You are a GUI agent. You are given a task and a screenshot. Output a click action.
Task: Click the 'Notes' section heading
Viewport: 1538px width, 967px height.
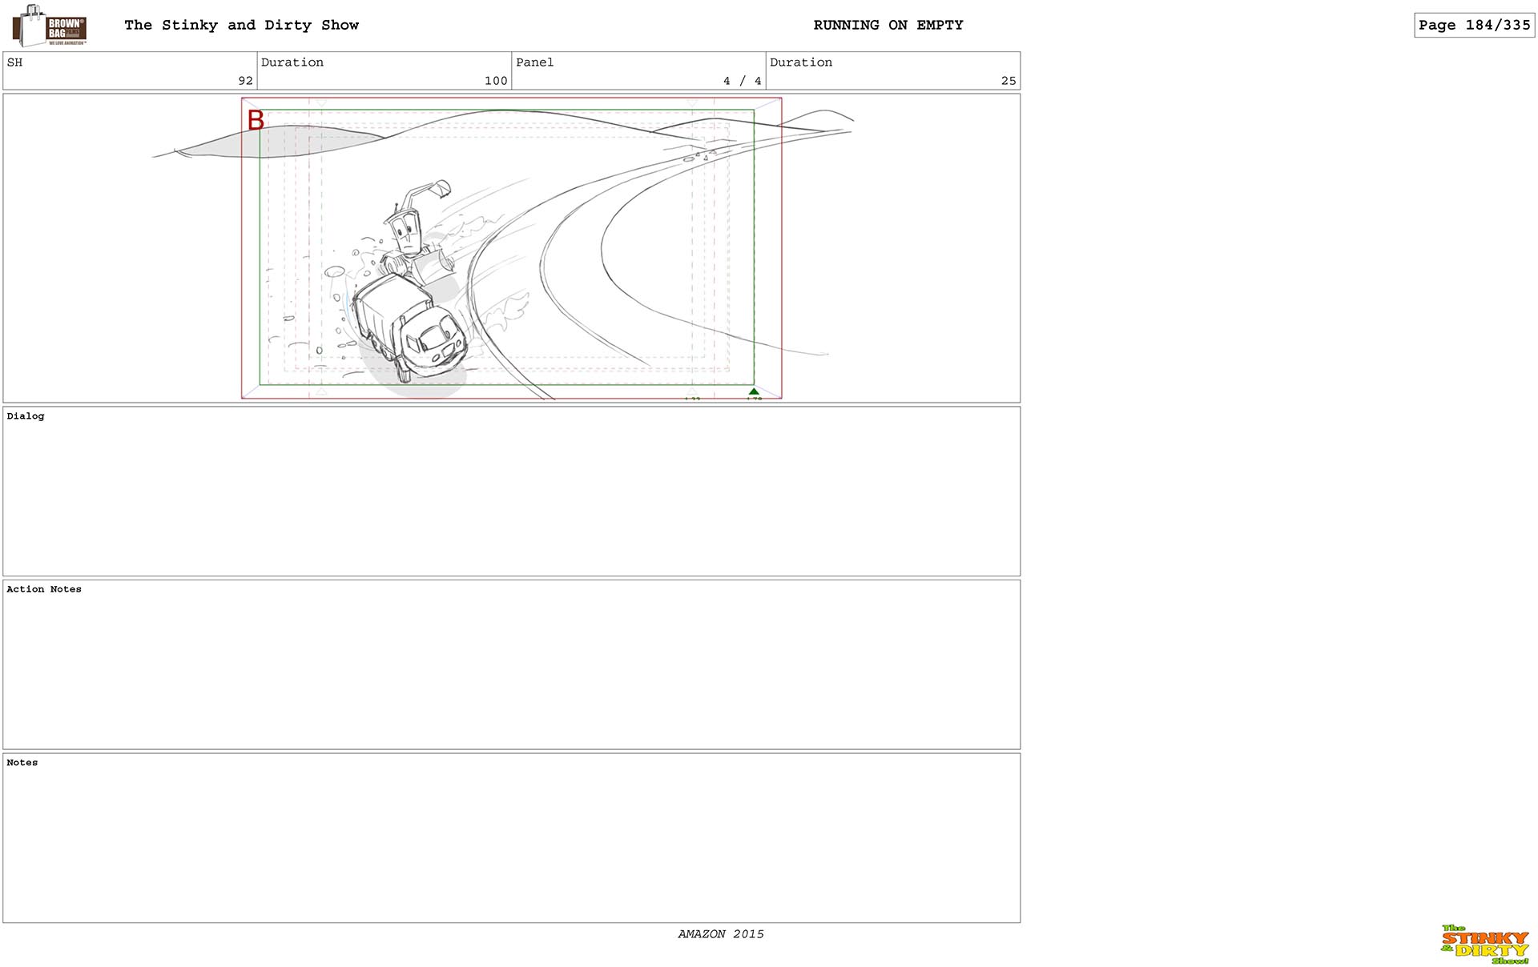point(22,763)
